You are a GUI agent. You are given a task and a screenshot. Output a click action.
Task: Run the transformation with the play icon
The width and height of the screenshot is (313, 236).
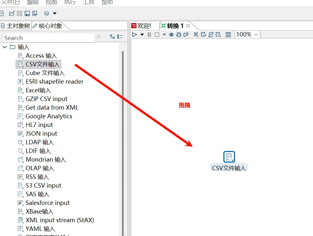point(135,35)
